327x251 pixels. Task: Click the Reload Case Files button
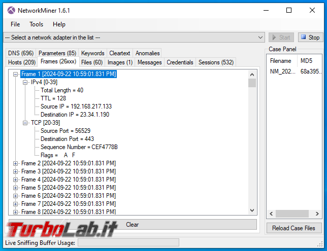[293, 228]
